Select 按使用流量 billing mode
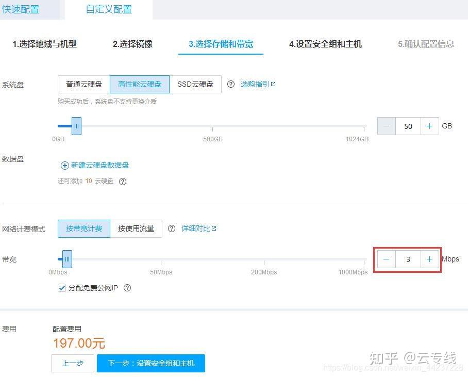The image size is (468, 377). click(x=136, y=228)
